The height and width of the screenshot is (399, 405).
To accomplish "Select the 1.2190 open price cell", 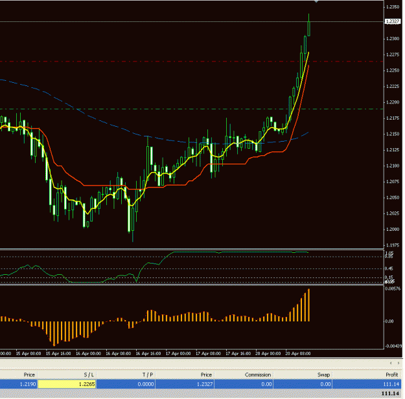I will click(19, 384).
